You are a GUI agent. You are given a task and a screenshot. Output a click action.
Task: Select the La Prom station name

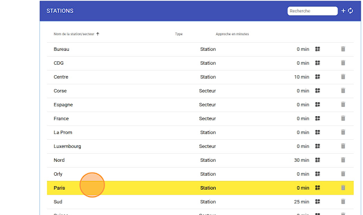coord(63,132)
